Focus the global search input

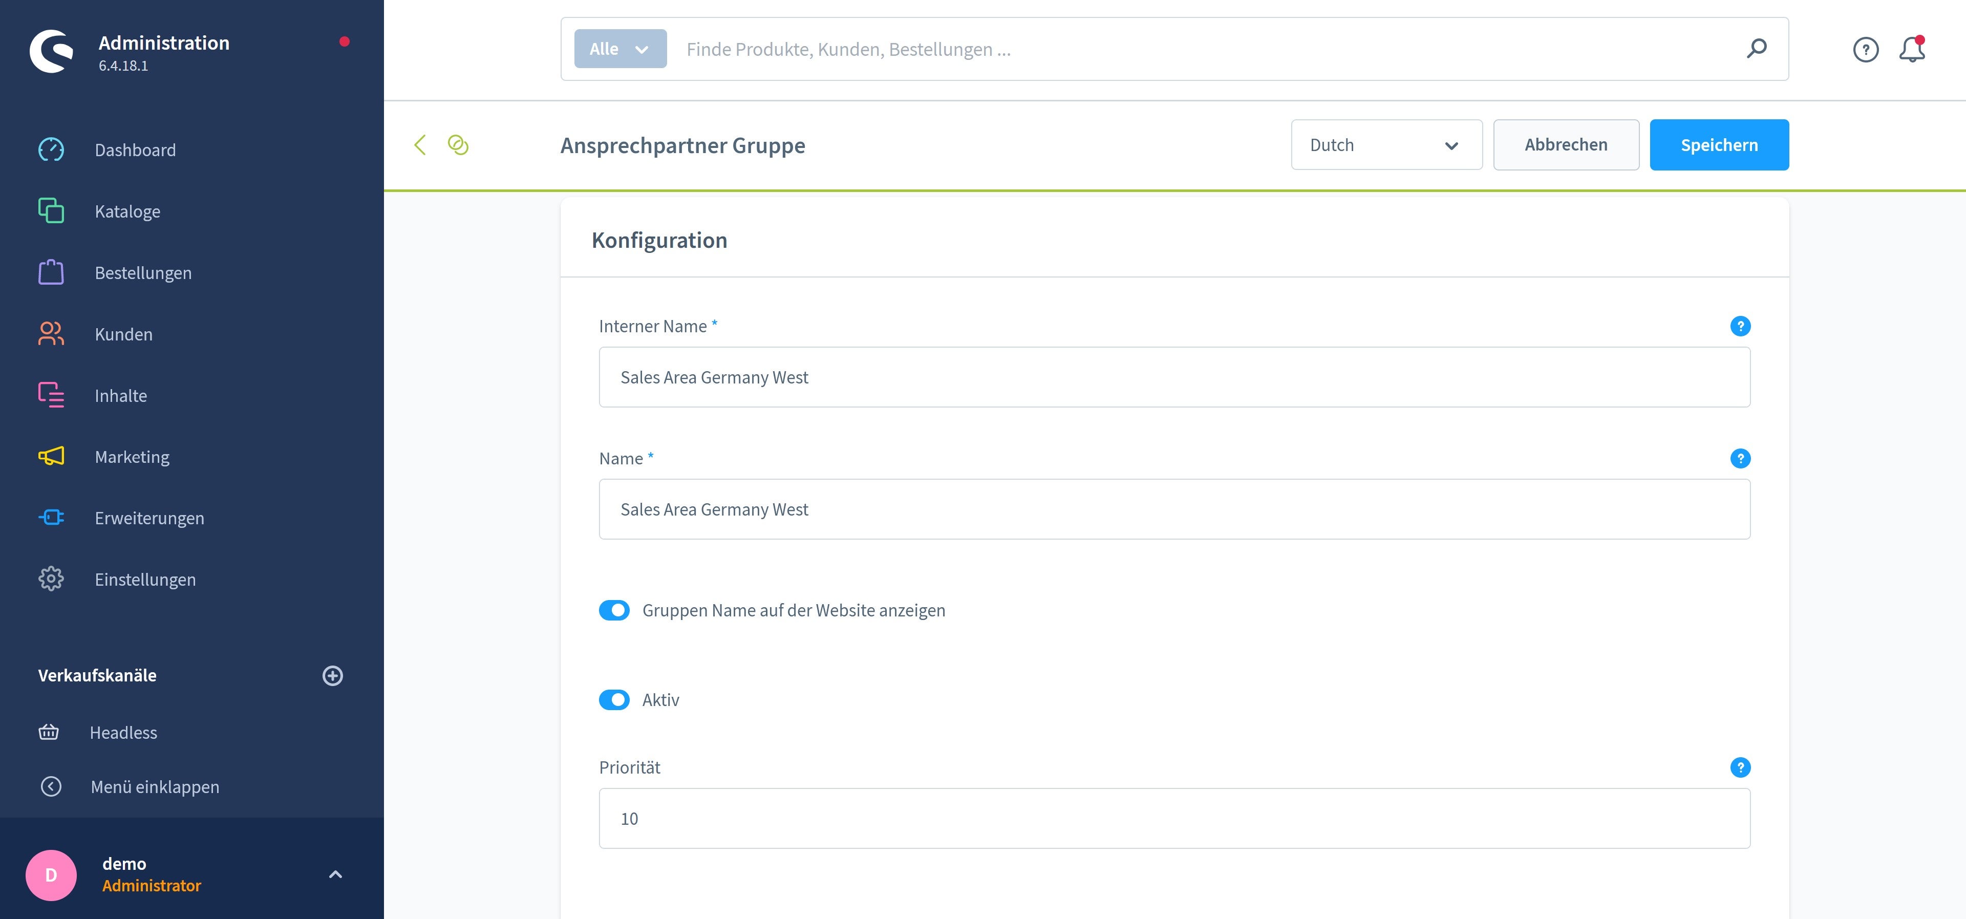[x=1206, y=49]
